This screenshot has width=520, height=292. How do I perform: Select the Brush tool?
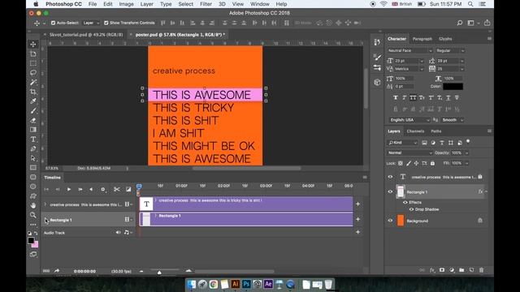coord(33,110)
